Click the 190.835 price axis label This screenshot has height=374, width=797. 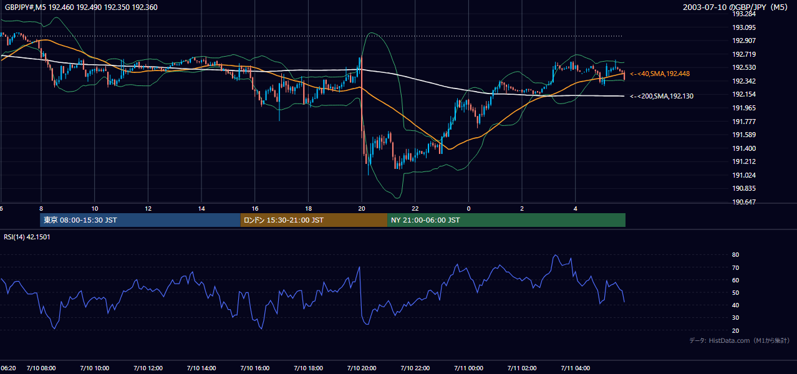coord(743,188)
